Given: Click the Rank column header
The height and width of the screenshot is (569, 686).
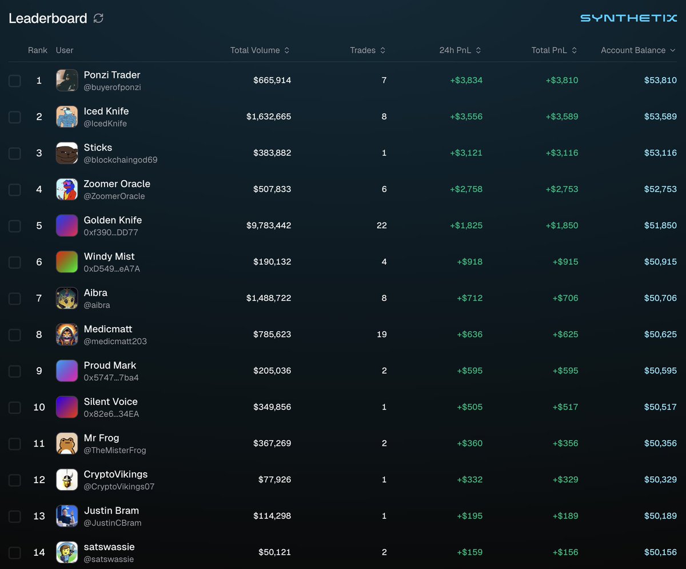Looking at the screenshot, I should pos(38,50).
